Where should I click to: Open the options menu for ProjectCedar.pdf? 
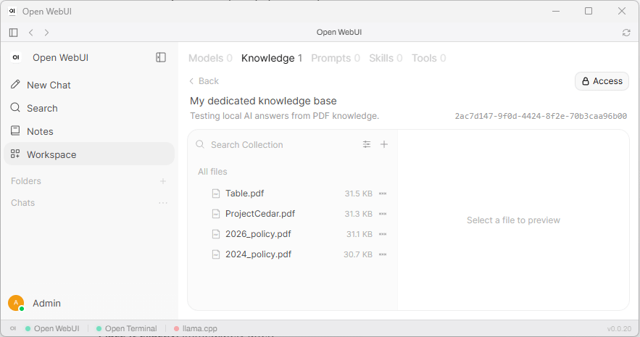coord(383,214)
